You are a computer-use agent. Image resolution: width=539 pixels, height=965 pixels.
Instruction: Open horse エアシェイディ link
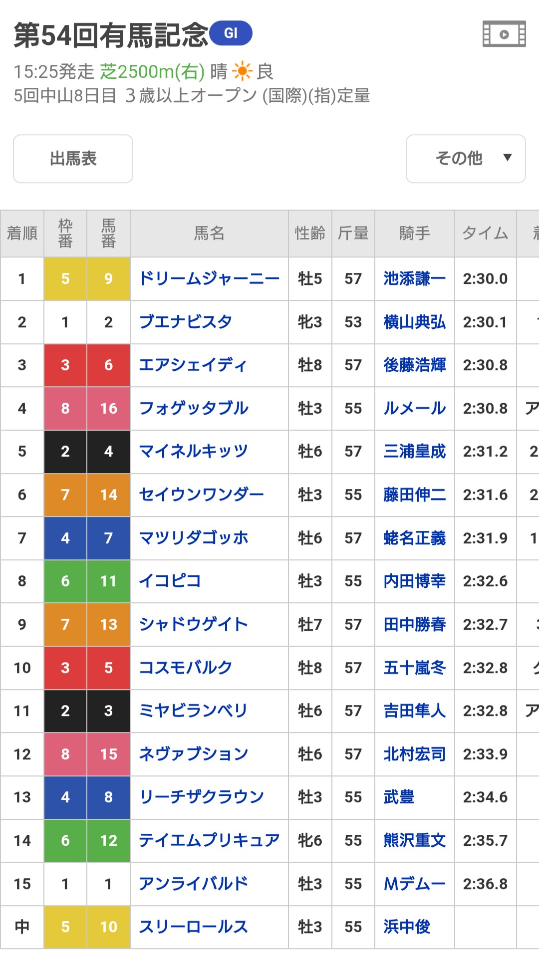click(x=193, y=365)
